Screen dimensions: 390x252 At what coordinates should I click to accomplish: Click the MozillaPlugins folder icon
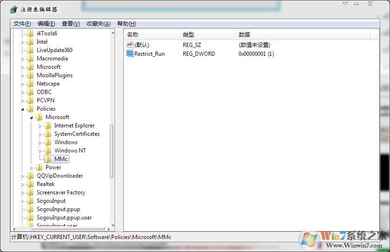pyautogui.click(x=31, y=75)
